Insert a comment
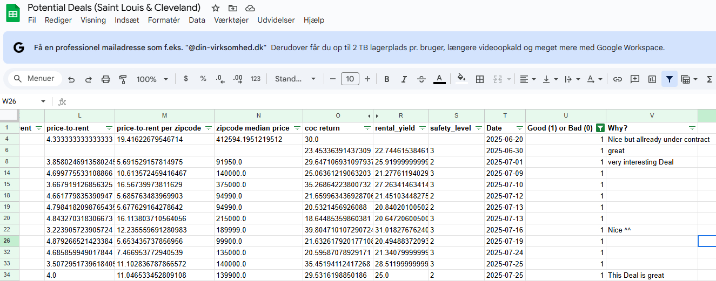Image resolution: width=716 pixels, height=281 pixels. [x=635, y=79]
